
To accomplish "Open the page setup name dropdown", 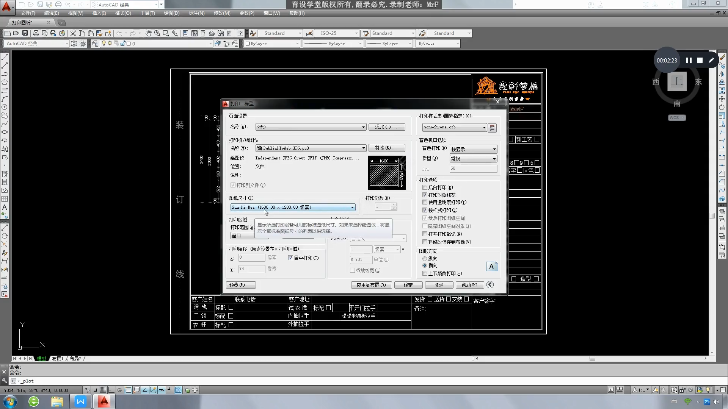I will (x=311, y=127).
